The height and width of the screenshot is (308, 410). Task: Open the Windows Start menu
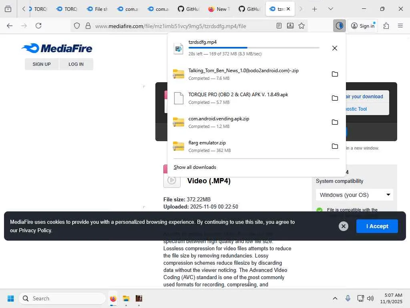click(11, 298)
